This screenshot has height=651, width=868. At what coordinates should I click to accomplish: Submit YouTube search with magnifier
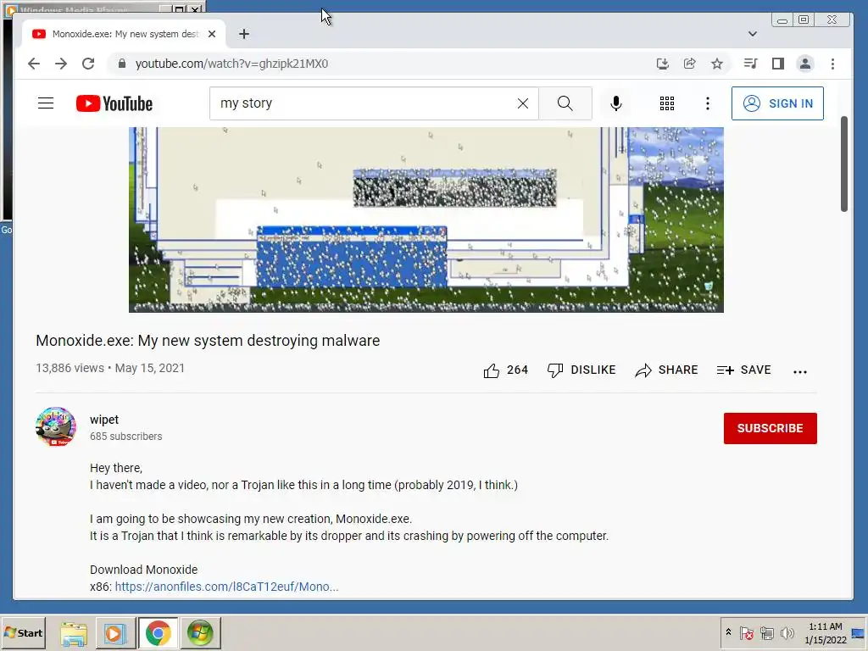click(565, 103)
